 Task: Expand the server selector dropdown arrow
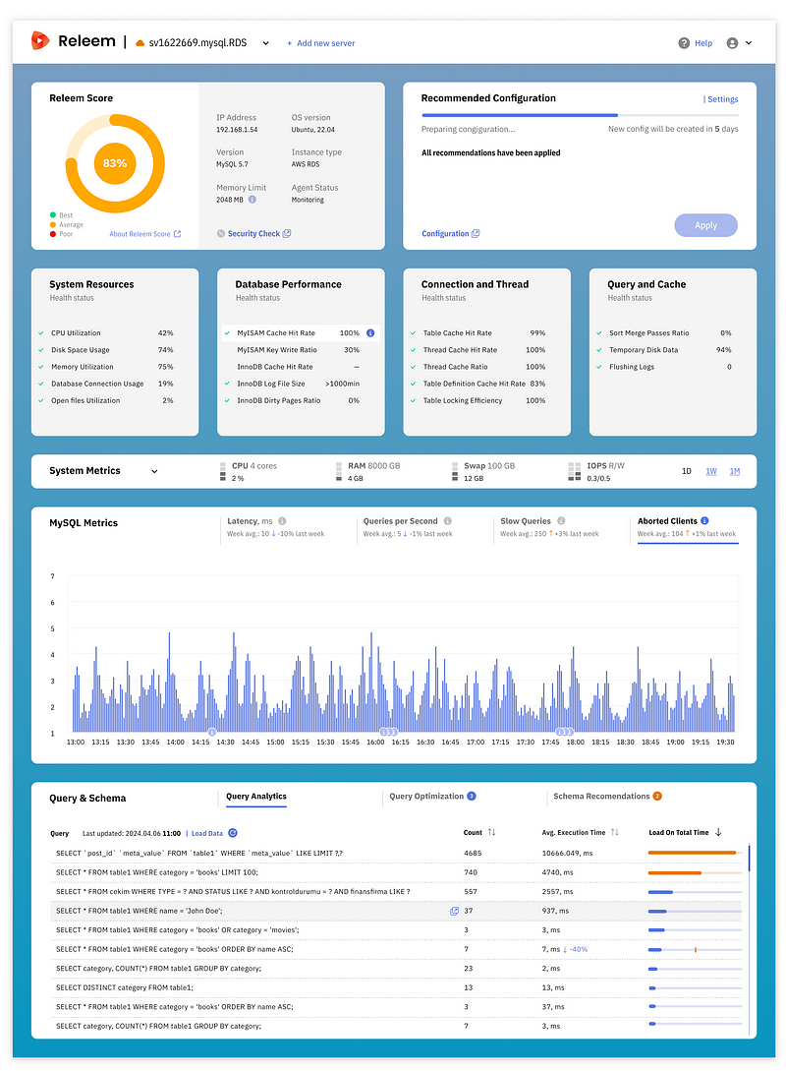pyautogui.click(x=266, y=43)
